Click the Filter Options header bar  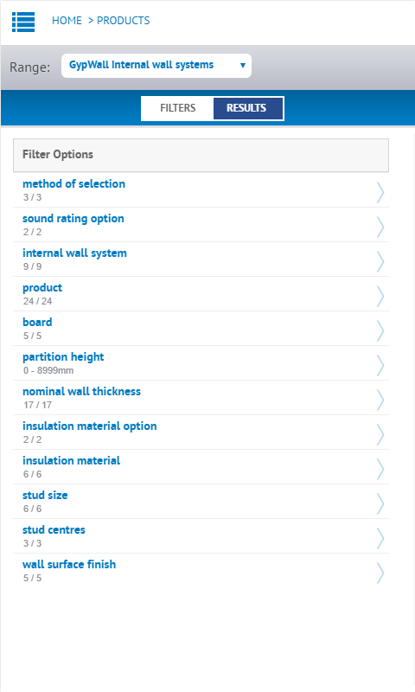pyautogui.click(x=201, y=155)
